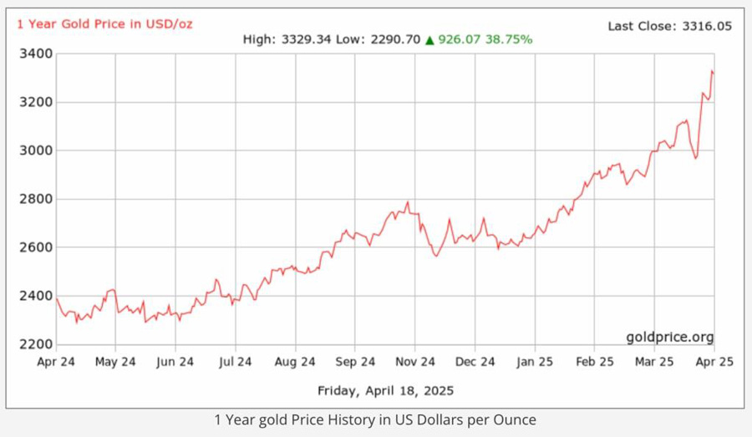Click the 'Aug 24' x-axis label
Screen dimensions: 752x437
point(295,362)
